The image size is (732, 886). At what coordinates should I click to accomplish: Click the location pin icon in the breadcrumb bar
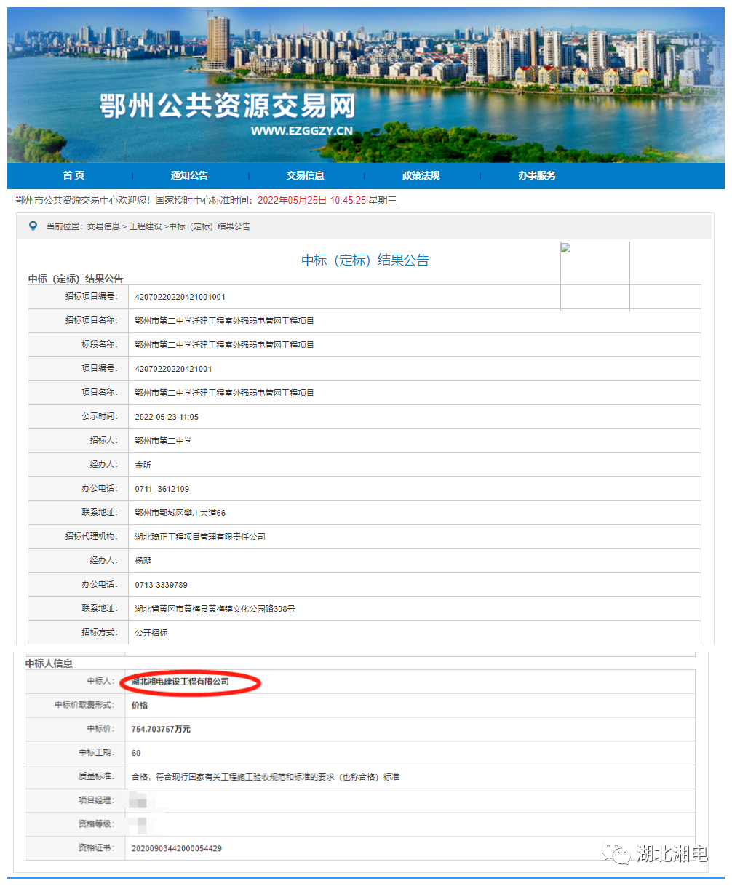click(31, 226)
